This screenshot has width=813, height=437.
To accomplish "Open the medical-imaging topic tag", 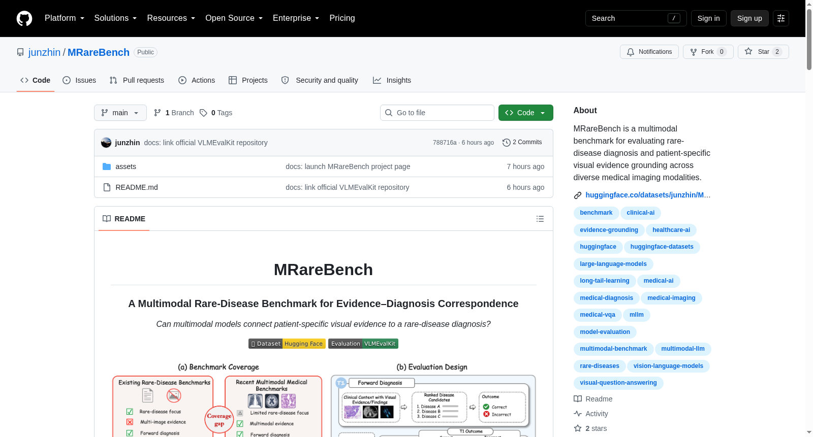I will click(671, 298).
